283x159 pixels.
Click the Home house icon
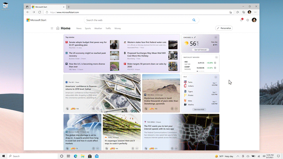point(58,28)
